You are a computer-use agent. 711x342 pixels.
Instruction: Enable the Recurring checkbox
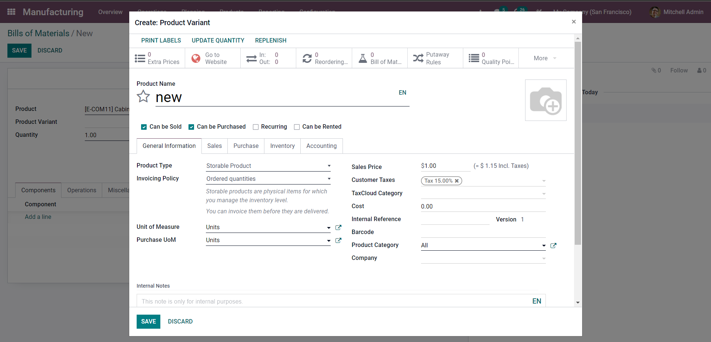[x=256, y=127]
